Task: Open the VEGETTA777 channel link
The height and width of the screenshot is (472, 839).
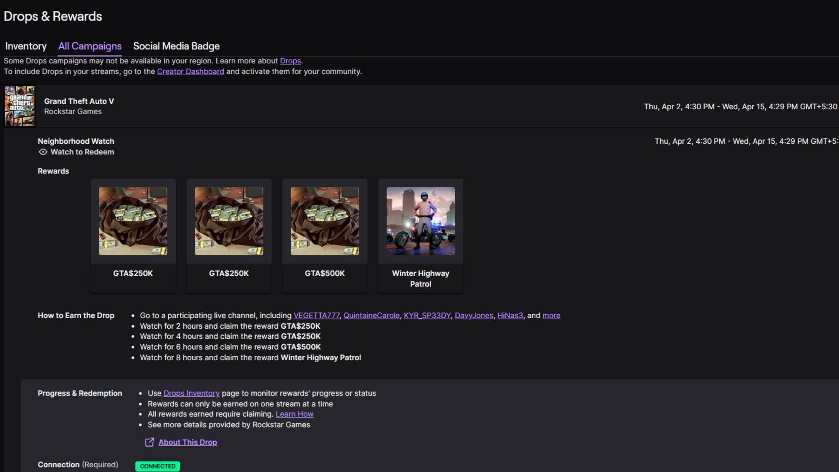Action: [x=316, y=316]
